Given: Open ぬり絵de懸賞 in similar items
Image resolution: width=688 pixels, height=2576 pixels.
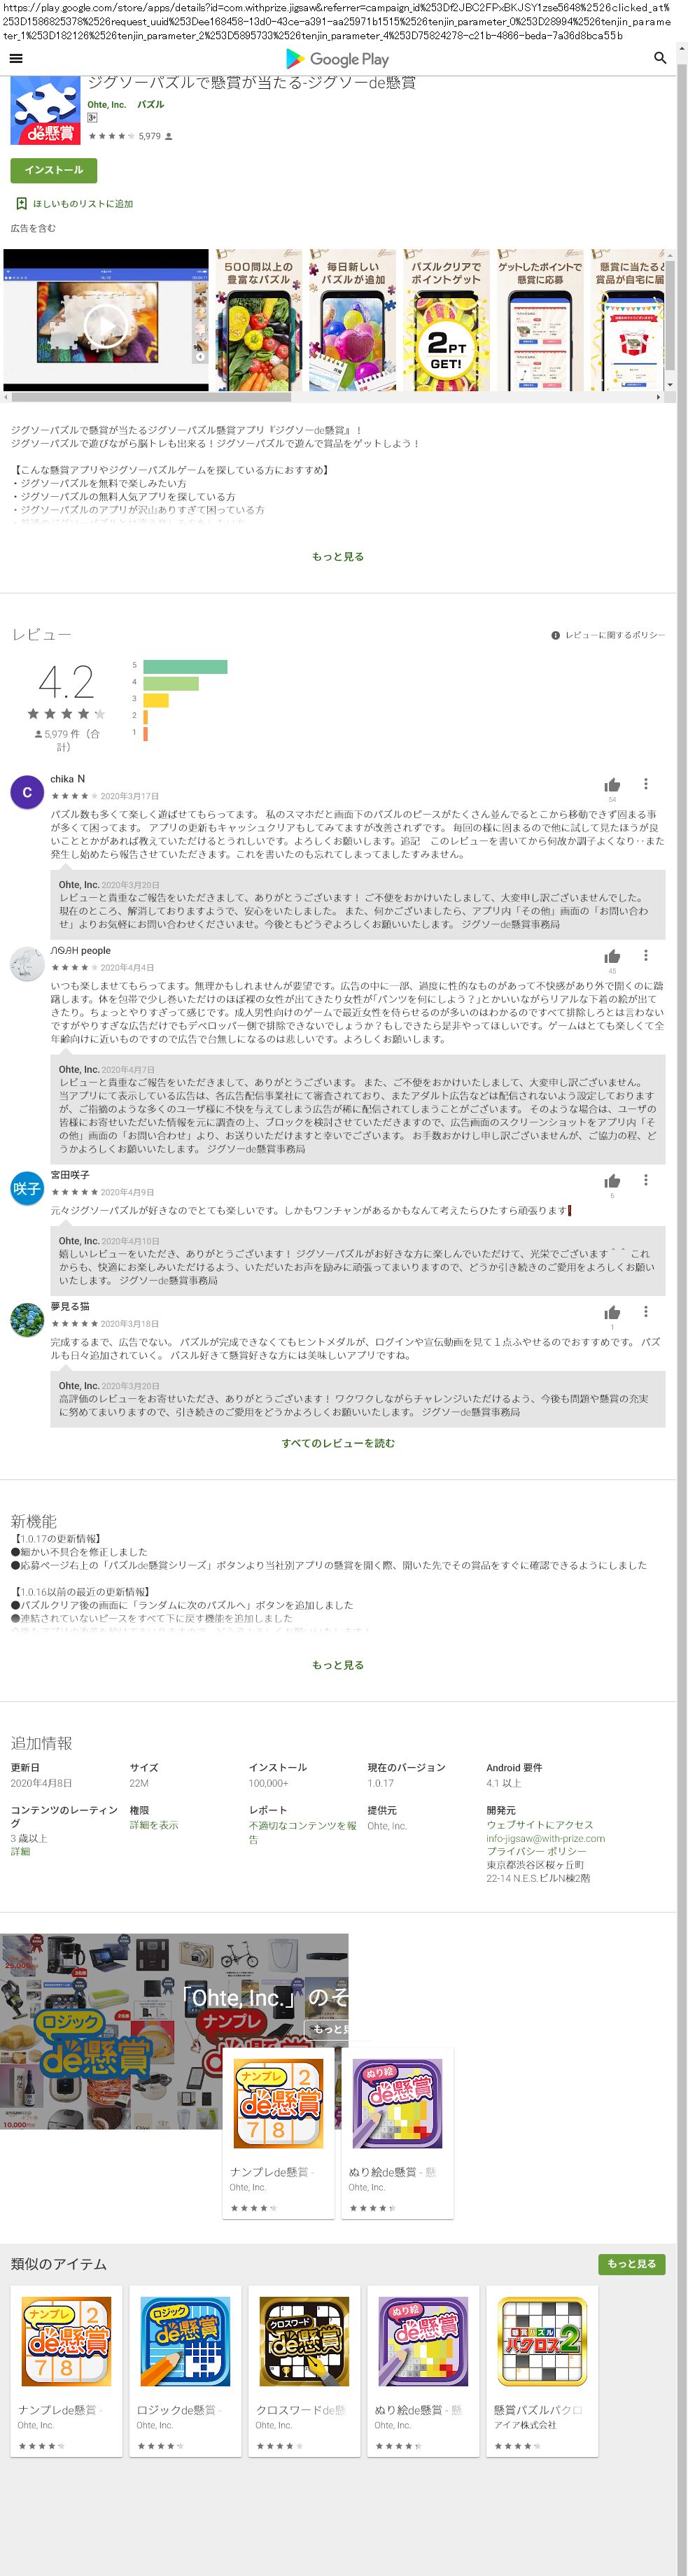Looking at the screenshot, I should (423, 2371).
